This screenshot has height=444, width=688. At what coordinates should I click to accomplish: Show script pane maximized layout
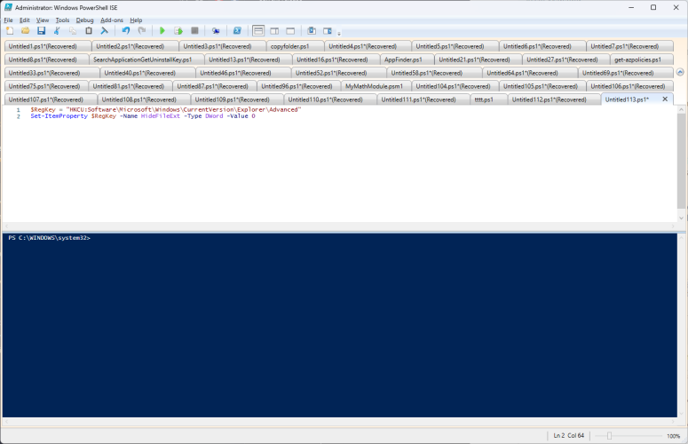coord(290,31)
